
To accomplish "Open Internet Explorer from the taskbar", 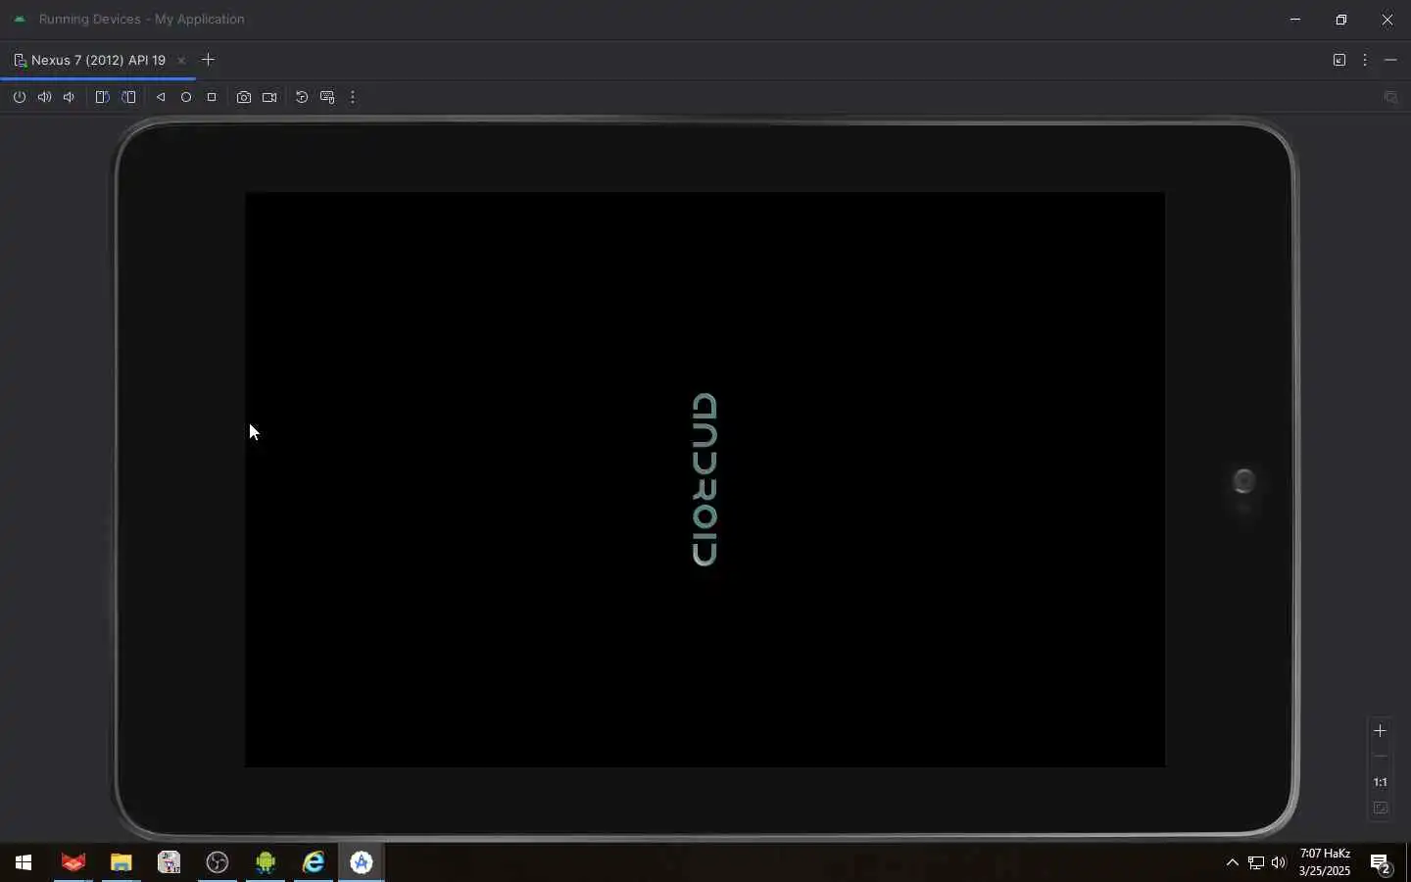I will click(x=314, y=862).
